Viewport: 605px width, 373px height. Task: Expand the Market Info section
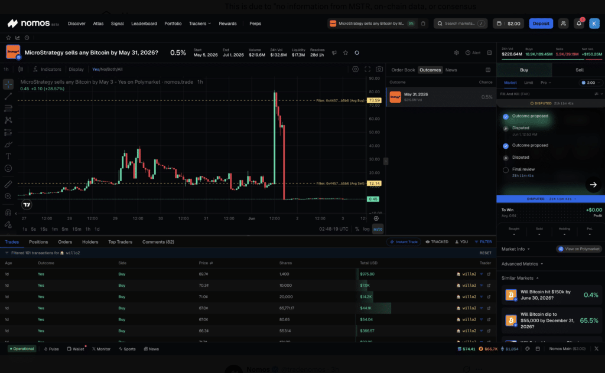click(515, 249)
